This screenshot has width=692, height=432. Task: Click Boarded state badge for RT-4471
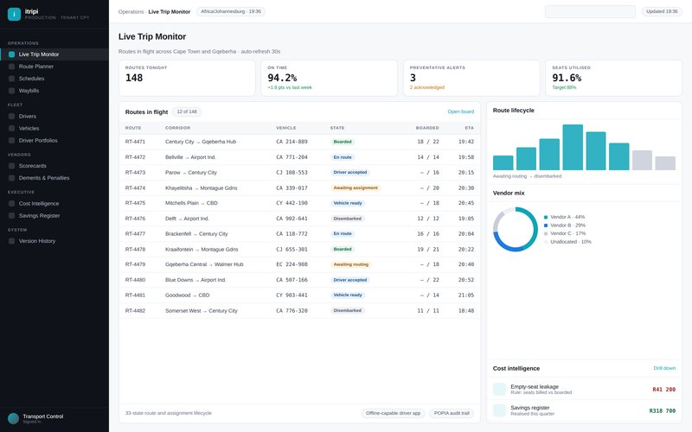click(343, 142)
